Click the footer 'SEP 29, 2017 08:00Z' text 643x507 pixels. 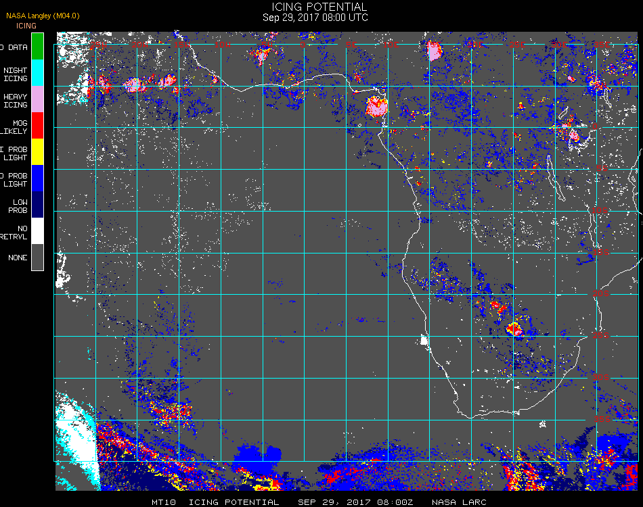[355, 502]
